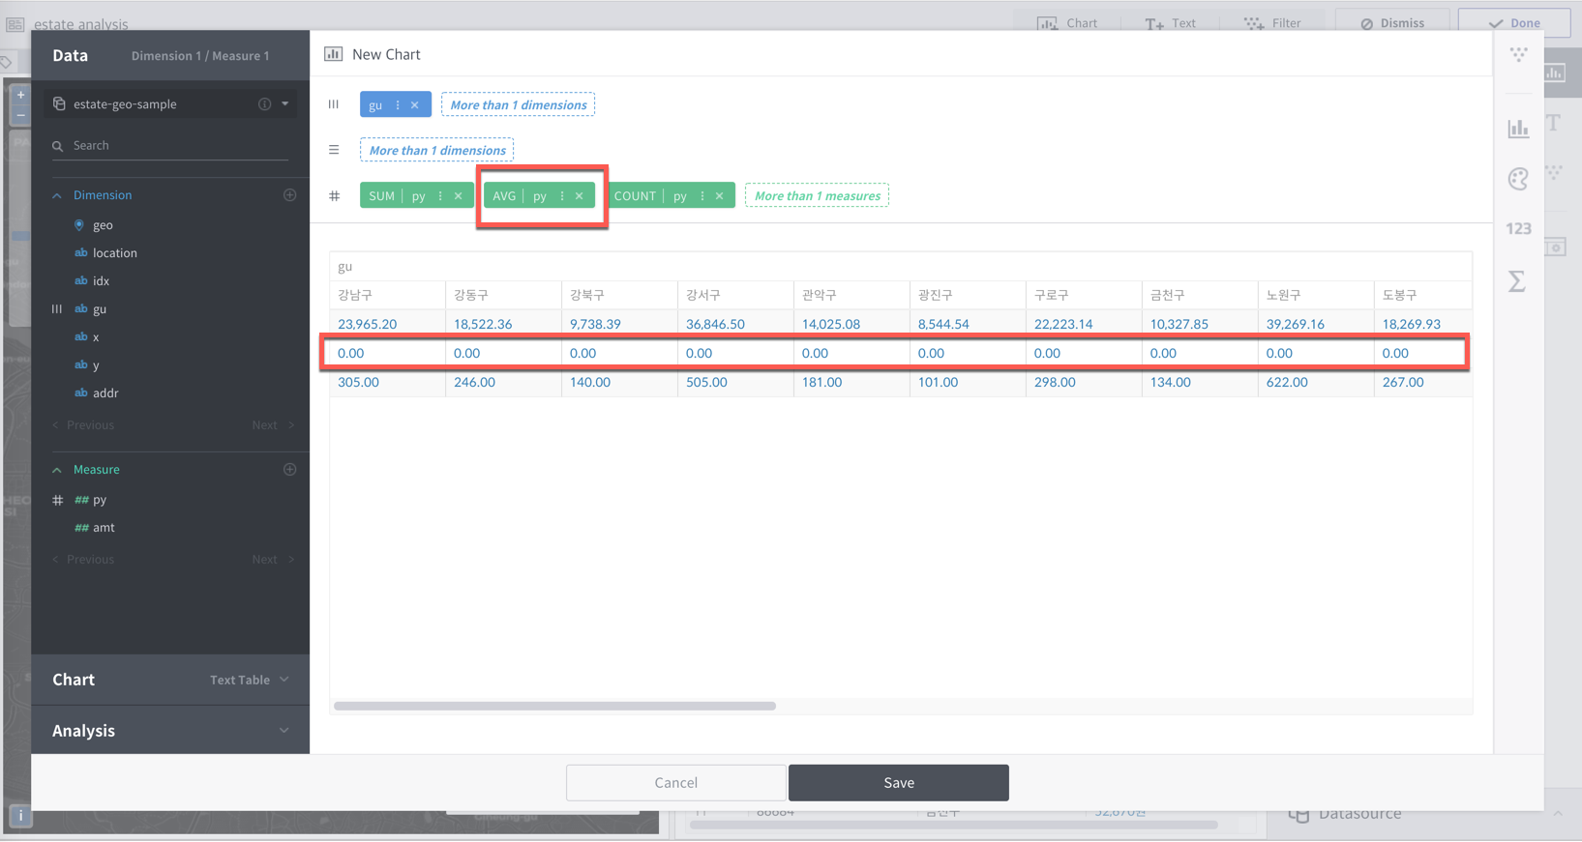Open number format 123 settings
Viewport: 1582px width, 842px height.
click(x=1518, y=228)
